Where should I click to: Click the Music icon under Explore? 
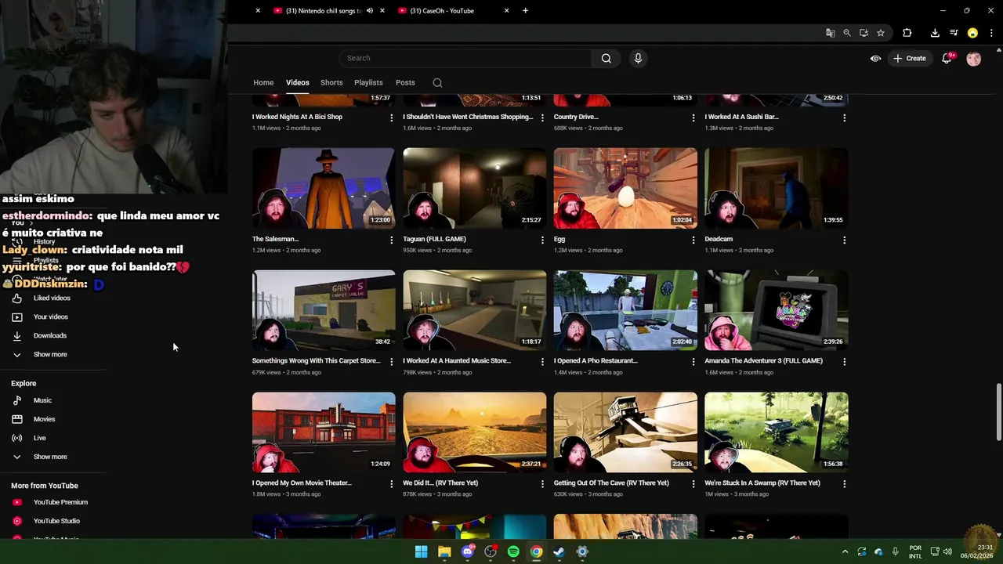[16, 401]
